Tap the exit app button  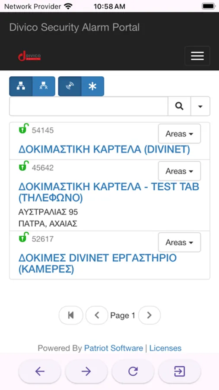180,371
